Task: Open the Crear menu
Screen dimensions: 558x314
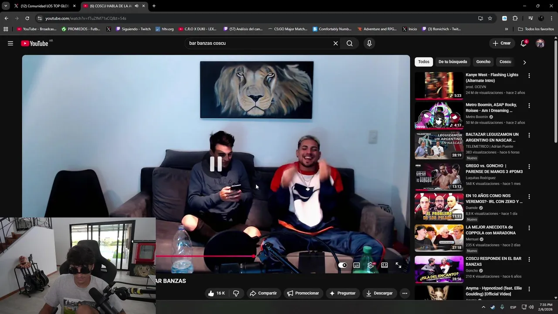Action: click(x=501, y=43)
